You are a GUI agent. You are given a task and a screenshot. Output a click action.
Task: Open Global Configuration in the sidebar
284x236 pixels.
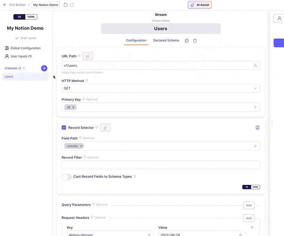(x=25, y=48)
